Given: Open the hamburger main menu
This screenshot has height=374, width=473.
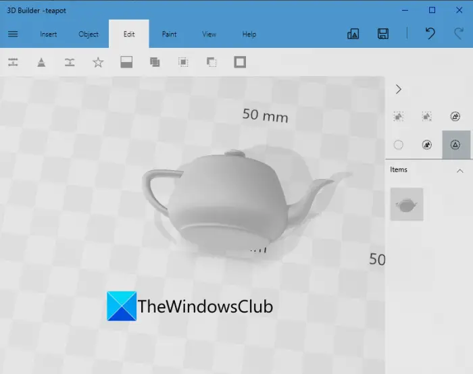Looking at the screenshot, I should (13, 34).
